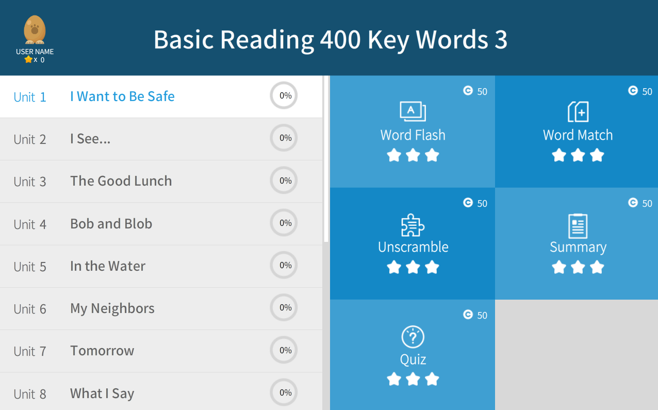Click the Unit 8 progress circle 0%
658x410 pixels.
284,392
